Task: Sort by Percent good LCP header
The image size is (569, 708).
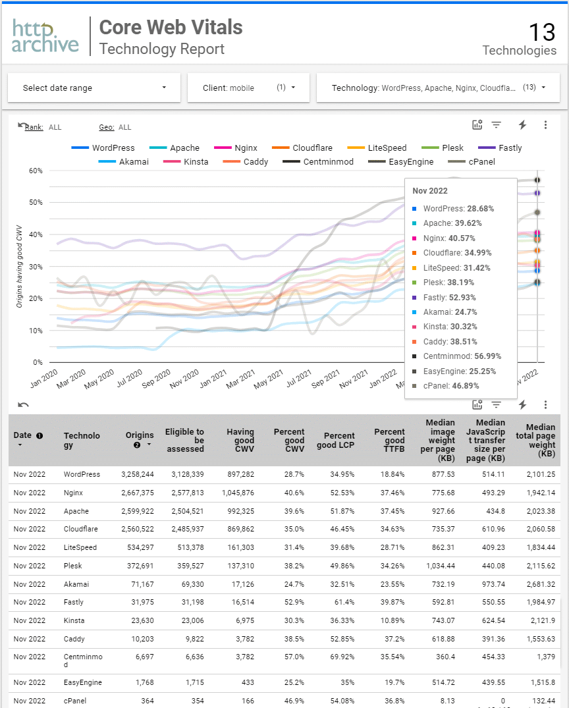Action: point(335,440)
